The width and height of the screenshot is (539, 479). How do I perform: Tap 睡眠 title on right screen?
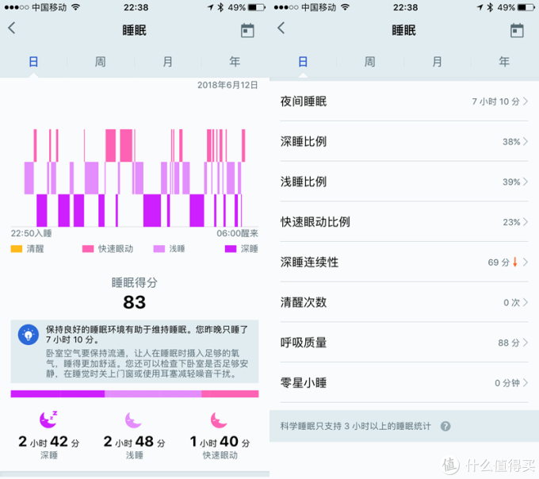(x=404, y=30)
